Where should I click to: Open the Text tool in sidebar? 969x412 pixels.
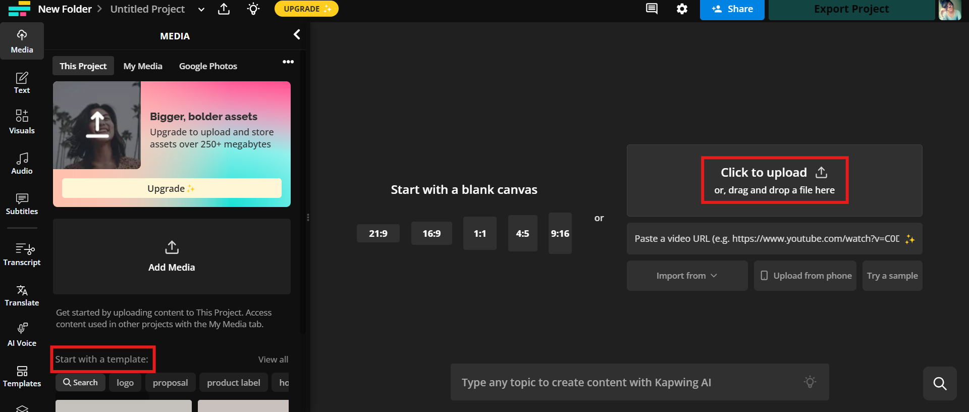tap(22, 83)
